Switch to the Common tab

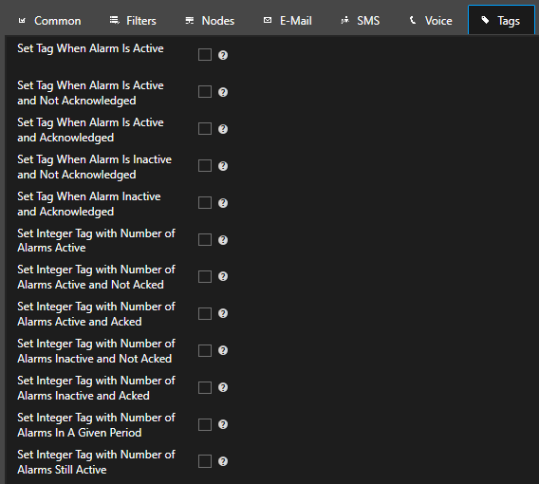50,21
